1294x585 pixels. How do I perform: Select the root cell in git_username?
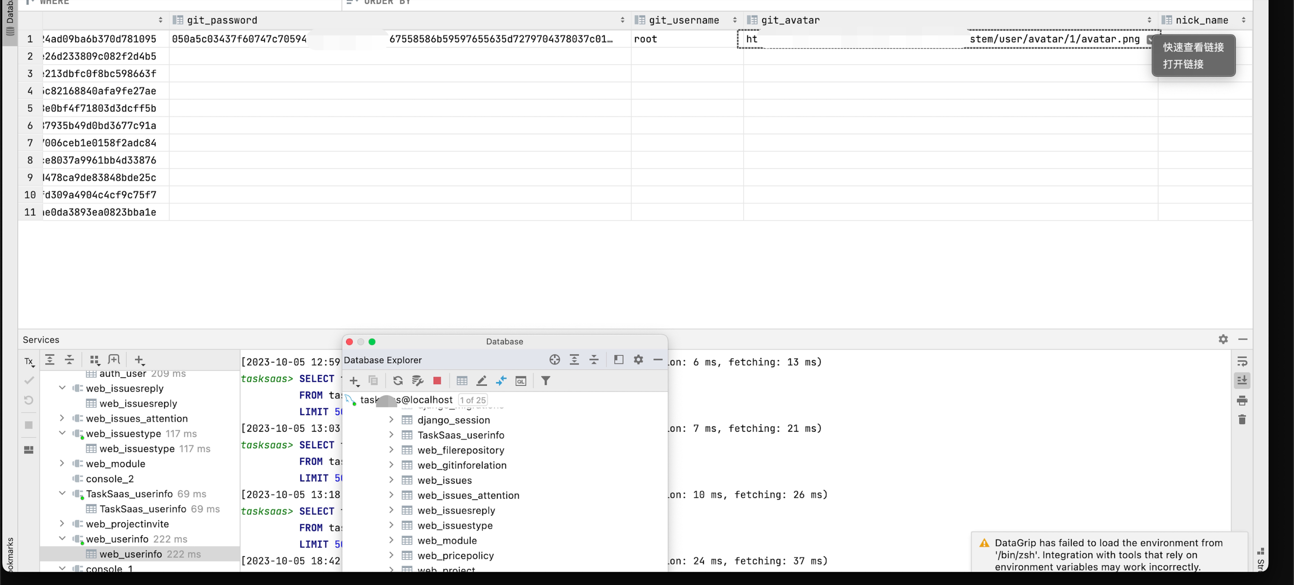[645, 39]
